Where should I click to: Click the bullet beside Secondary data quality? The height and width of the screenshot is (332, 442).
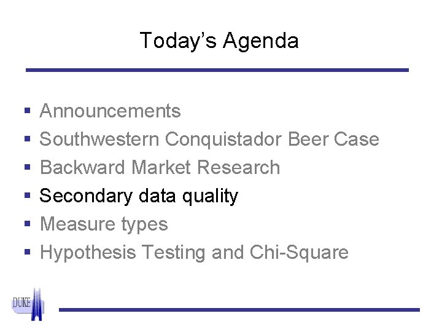[28, 195]
